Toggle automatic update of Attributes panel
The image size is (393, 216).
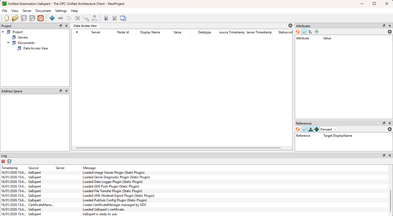[x=304, y=32]
